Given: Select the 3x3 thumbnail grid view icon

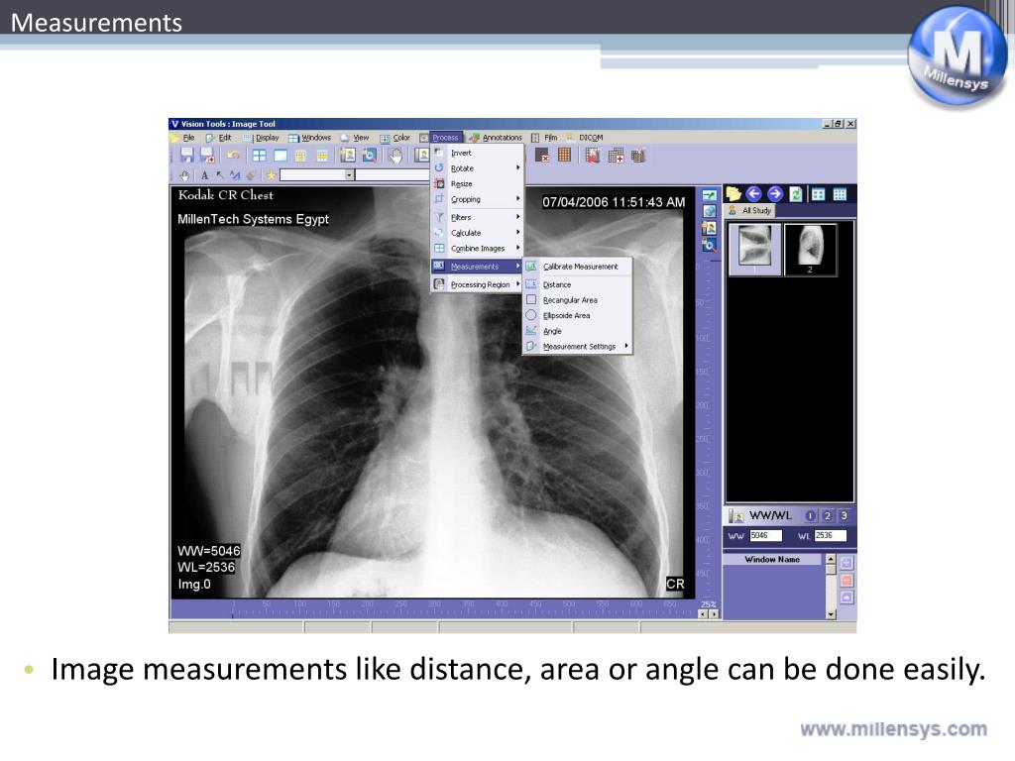Looking at the screenshot, I should (x=840, y=194).
